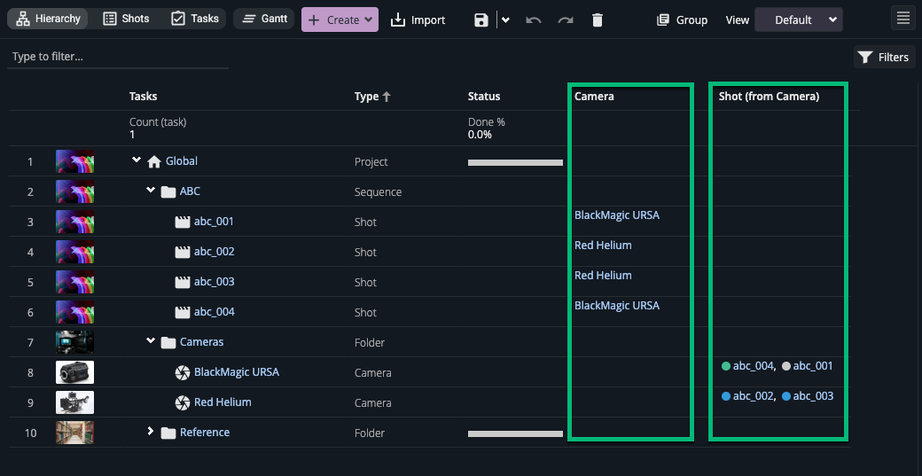Switch to the Tasks tab
Image resolution: width=922 pixels, height=476 pixels.
coord(195,19)
